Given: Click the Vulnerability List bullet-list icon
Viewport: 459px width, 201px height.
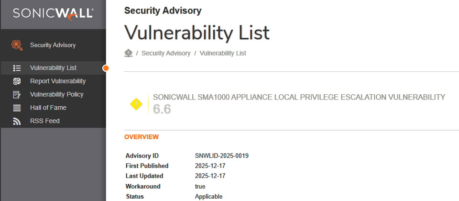Looking at the screenshot, I should point(17,68).
